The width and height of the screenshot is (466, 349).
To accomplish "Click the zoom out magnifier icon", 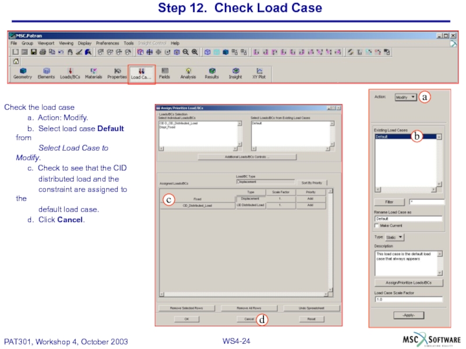I will click(185, 52).
